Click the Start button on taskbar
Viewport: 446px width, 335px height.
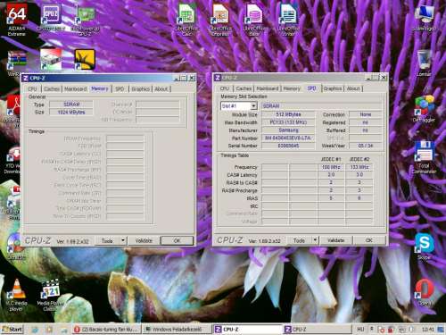point(12,330)
